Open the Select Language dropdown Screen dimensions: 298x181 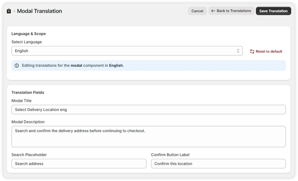[127, 51]
